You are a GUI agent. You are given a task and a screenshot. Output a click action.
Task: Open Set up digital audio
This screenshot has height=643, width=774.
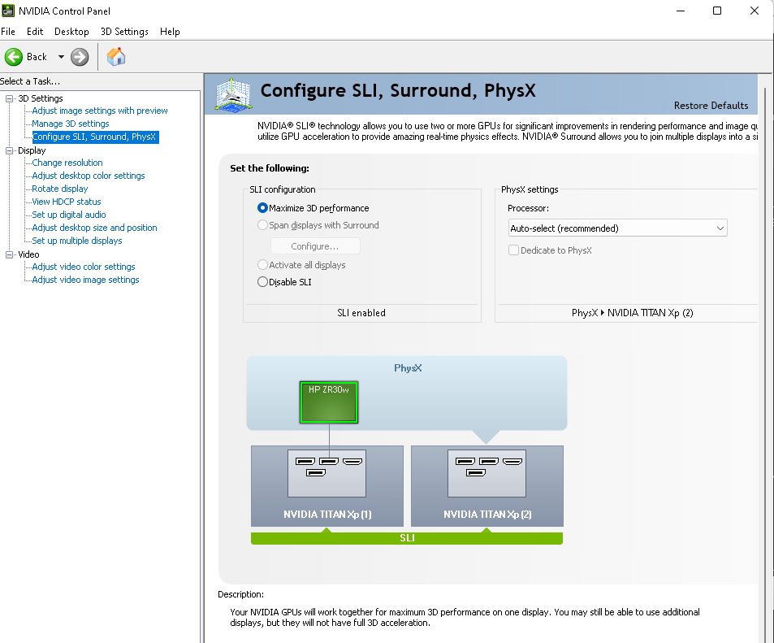(68, 215)
